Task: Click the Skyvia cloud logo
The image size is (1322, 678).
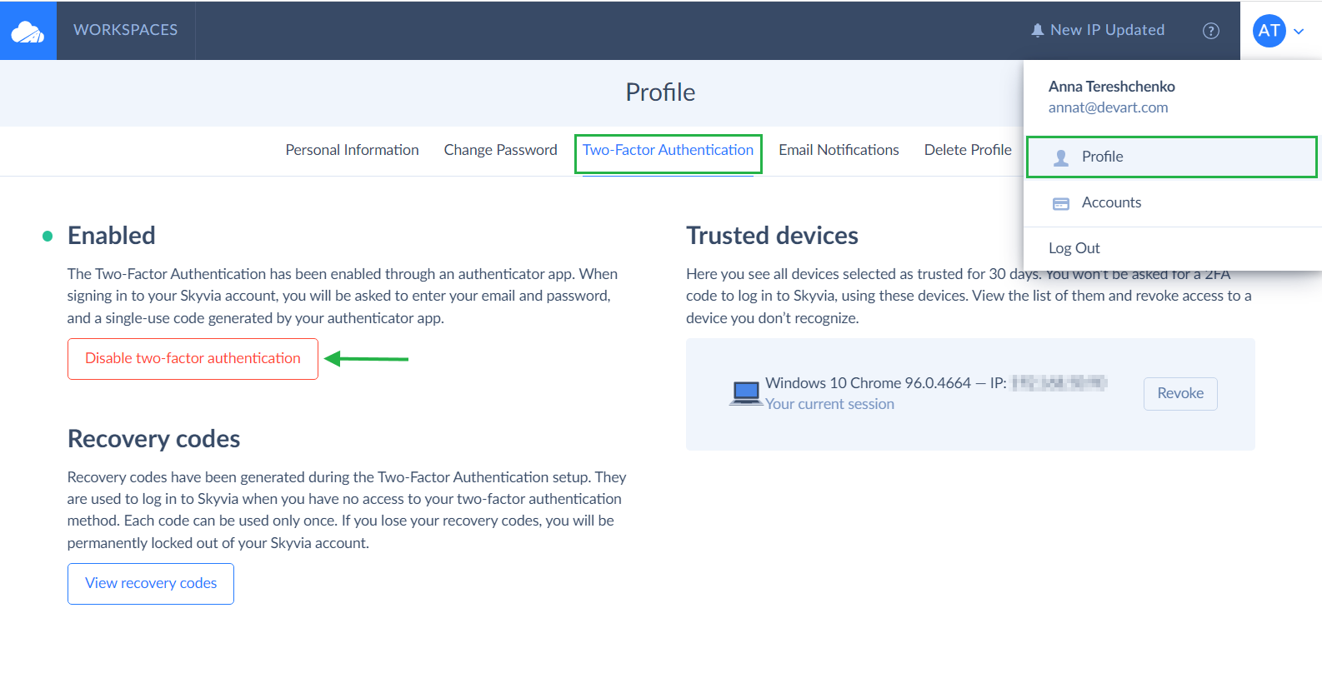Action: click(28, 31)
